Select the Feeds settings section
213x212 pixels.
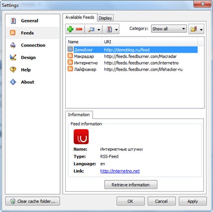[x=33, y=33]
